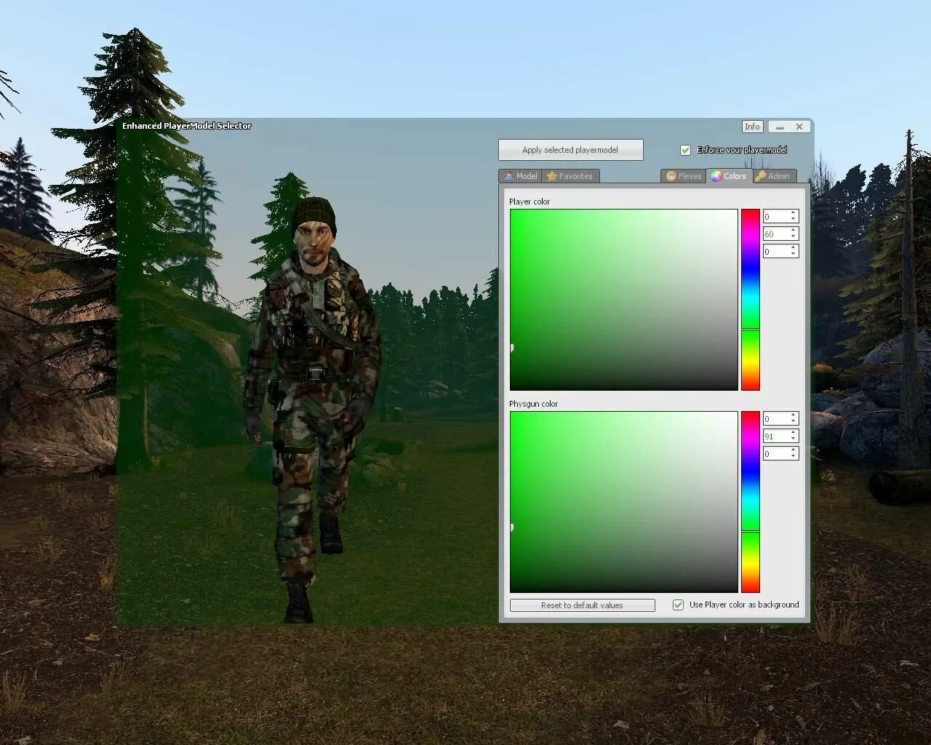
Task: Close the Enhanced PlayerModel Selector window
Action: tap(799, 127)
